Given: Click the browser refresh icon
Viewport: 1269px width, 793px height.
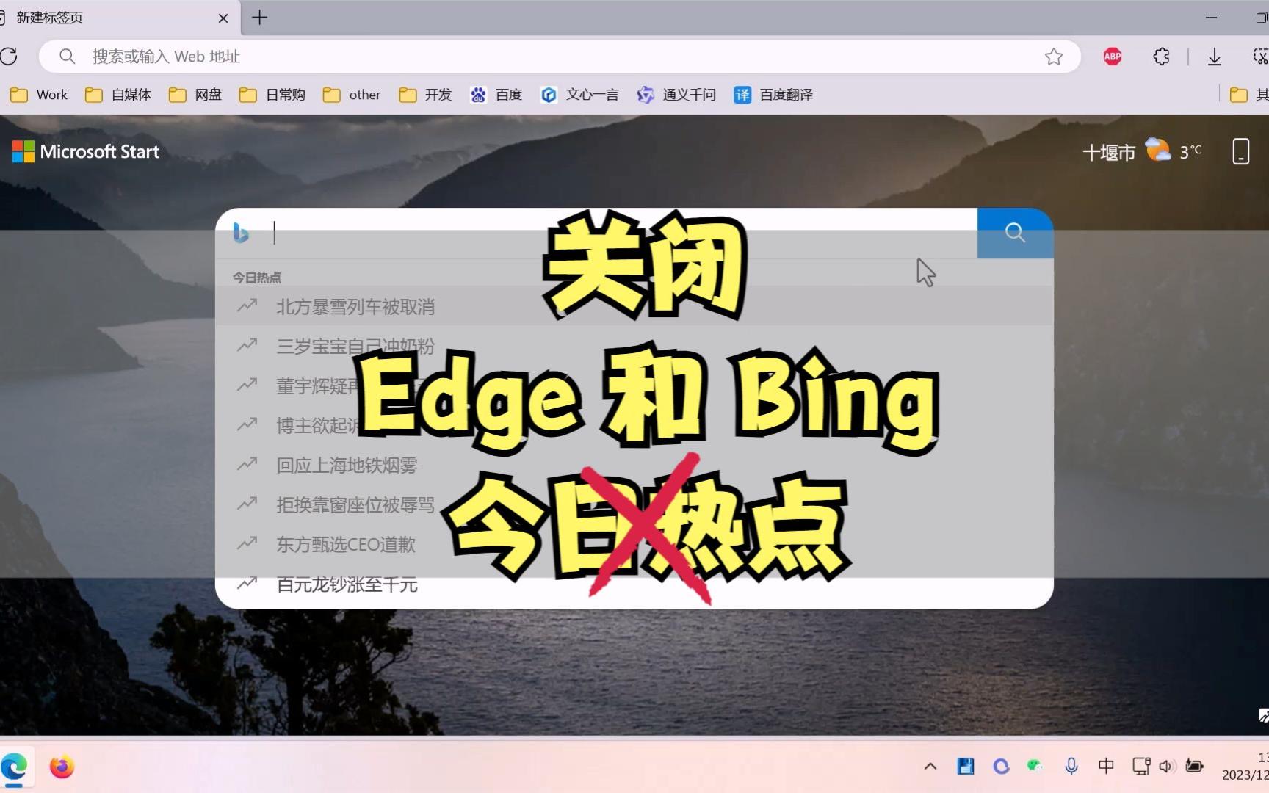Looking at the screenshot, I should [x=9, y=57].
